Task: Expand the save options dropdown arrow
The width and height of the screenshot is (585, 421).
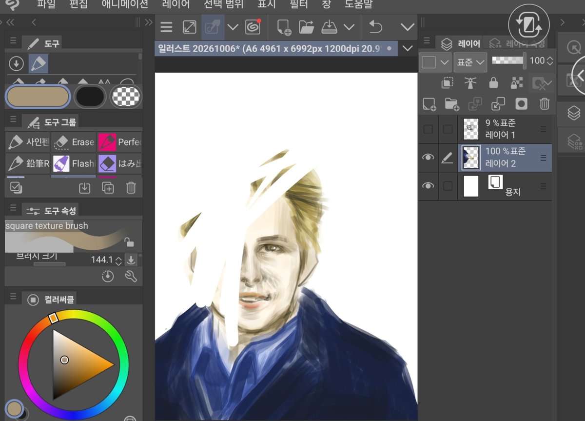Action: pos(349,27)
